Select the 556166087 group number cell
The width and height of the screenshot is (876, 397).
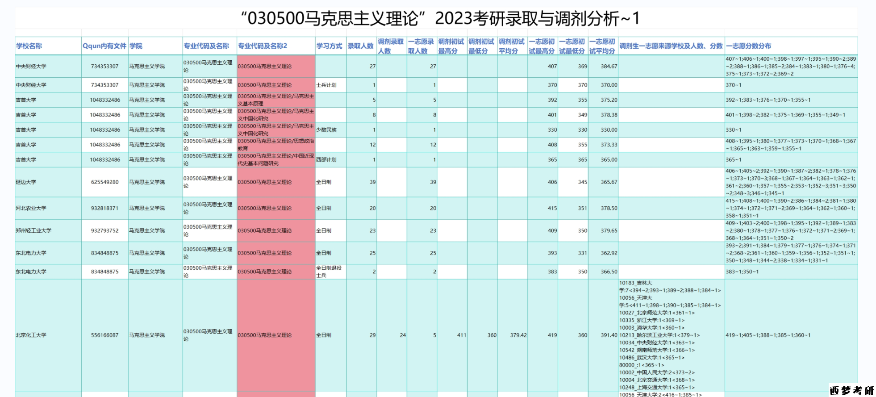[x=105, y=335]
